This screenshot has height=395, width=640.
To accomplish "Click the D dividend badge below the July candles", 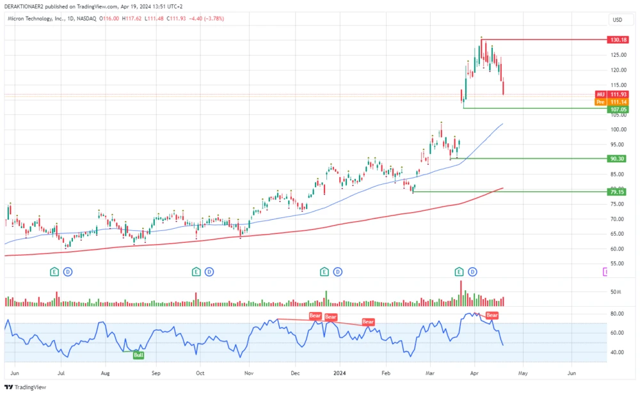I will tap(68, 272).
